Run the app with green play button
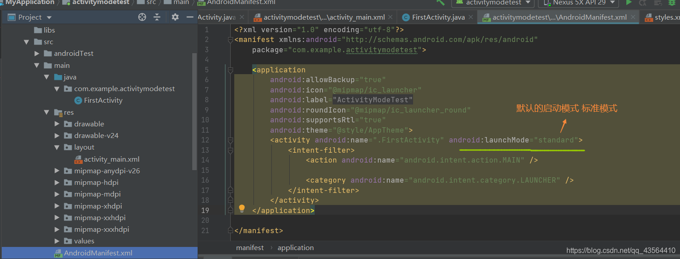 [x=629, y=2]
